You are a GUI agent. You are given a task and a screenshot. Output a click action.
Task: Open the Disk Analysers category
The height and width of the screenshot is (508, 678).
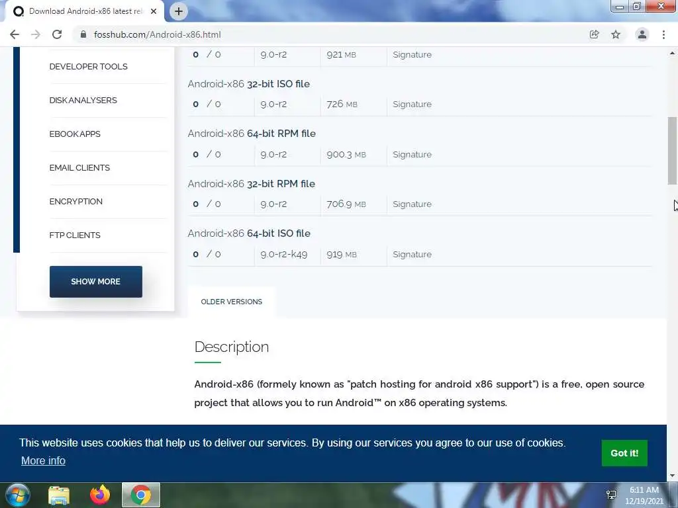[83, 101]
